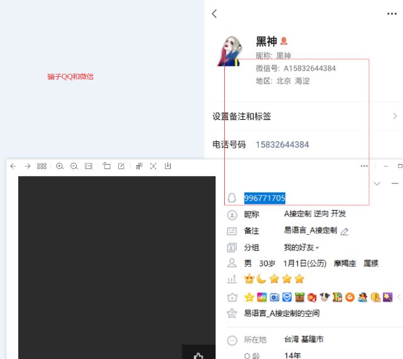Click region text 北京 海淀

(x=293, y=81)
